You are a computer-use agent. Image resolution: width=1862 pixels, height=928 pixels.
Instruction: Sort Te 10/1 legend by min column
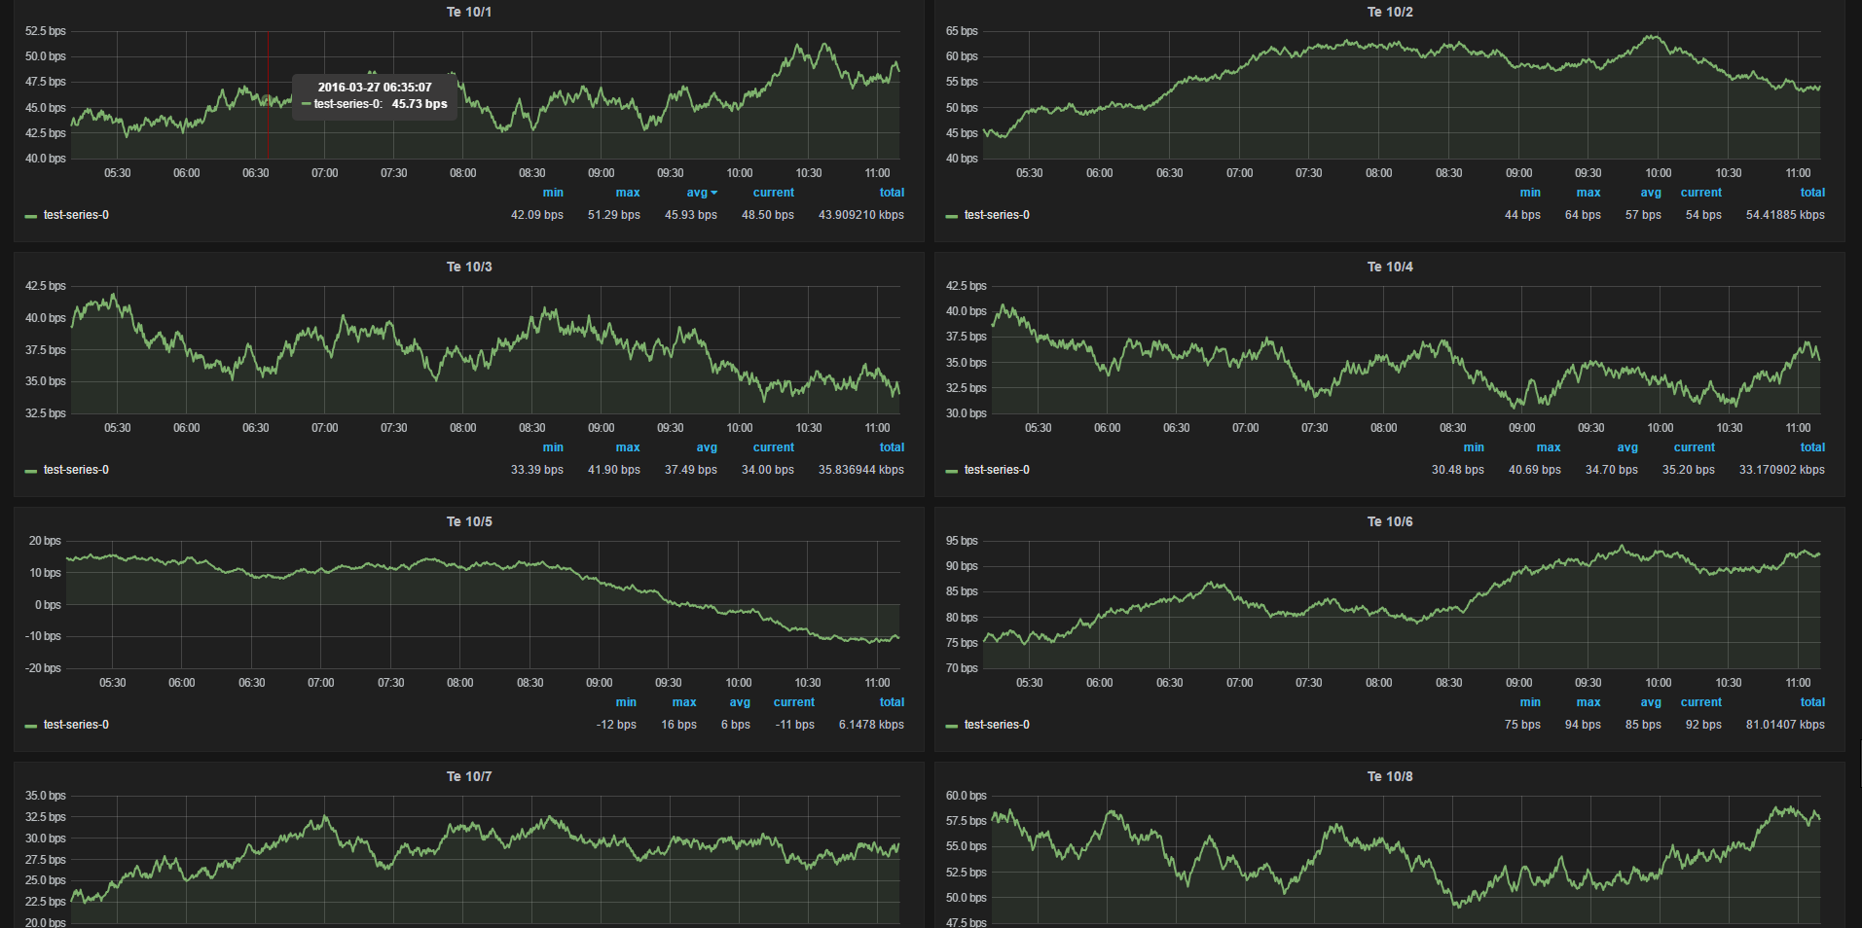(553, 193)
